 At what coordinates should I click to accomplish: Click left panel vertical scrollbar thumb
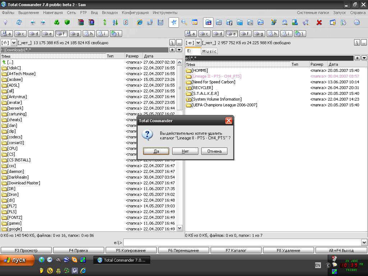(x=180, y=88)
